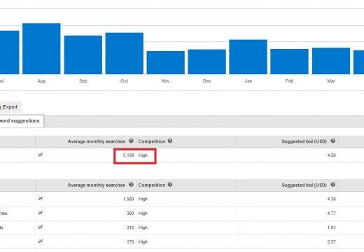Click the 1.91 suggested bid value
364x252 pixels.
pos(332,227)
